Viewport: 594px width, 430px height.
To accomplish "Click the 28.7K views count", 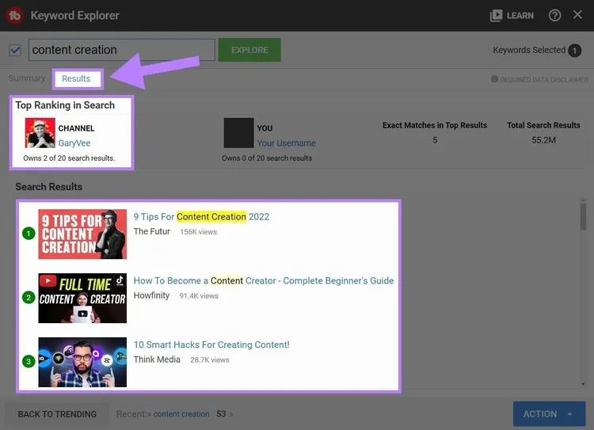I will pos(210,360).
